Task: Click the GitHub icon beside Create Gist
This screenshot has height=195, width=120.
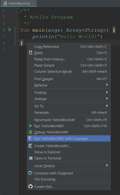Action: click(30, 186)
